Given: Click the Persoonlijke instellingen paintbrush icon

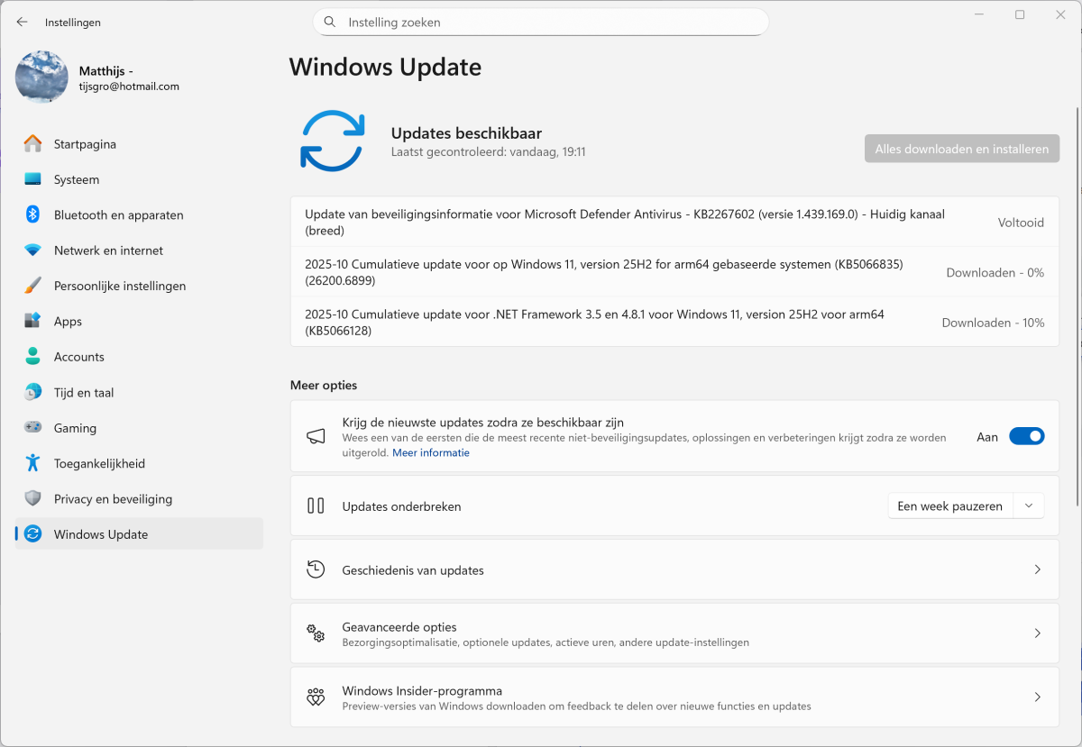Looking at the screenshot, I should pyautogui.click(x=32, y=286).
